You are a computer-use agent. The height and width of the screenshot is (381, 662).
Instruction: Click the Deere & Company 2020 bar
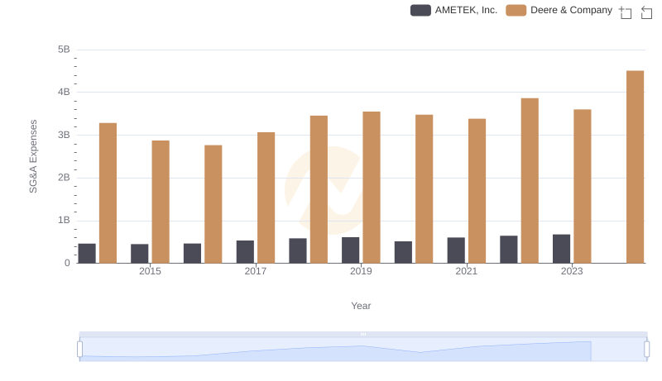tap(424, 188)
